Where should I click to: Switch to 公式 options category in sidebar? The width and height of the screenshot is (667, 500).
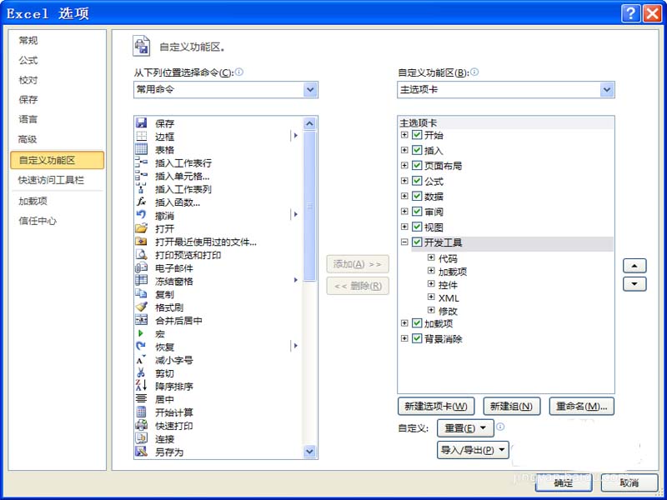(x=28, y=60)
